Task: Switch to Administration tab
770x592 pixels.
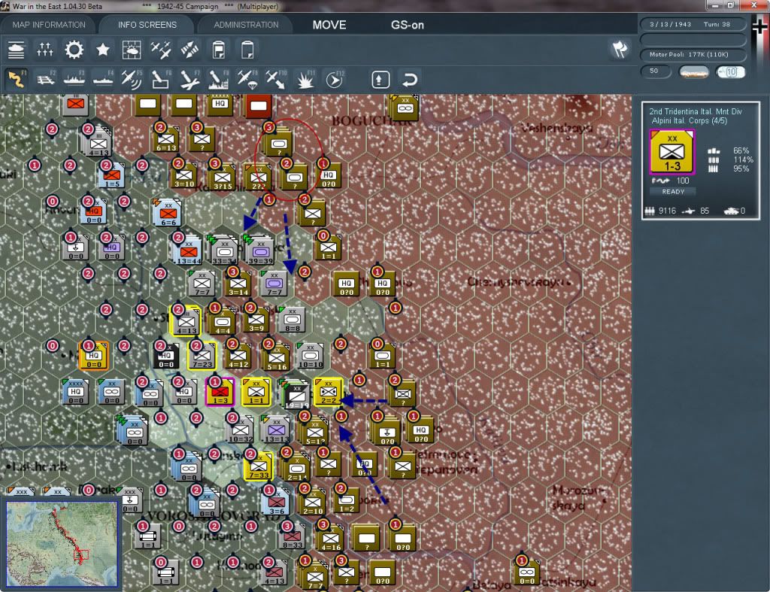Action: (246, 25)
